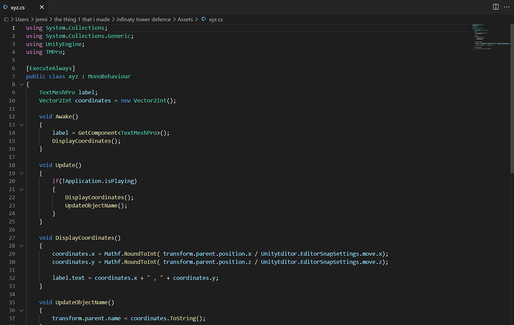The height and width of the screenshot is (325, 514).
Task: Click 'using UnityEngine;' statement
Action: coord(55,44)
